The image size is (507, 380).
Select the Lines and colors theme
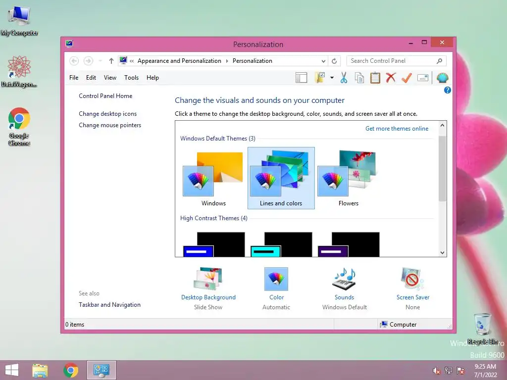coord(281,178)
